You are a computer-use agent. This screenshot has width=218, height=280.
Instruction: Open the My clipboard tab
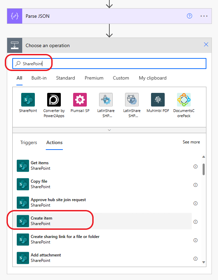point(153,78)
